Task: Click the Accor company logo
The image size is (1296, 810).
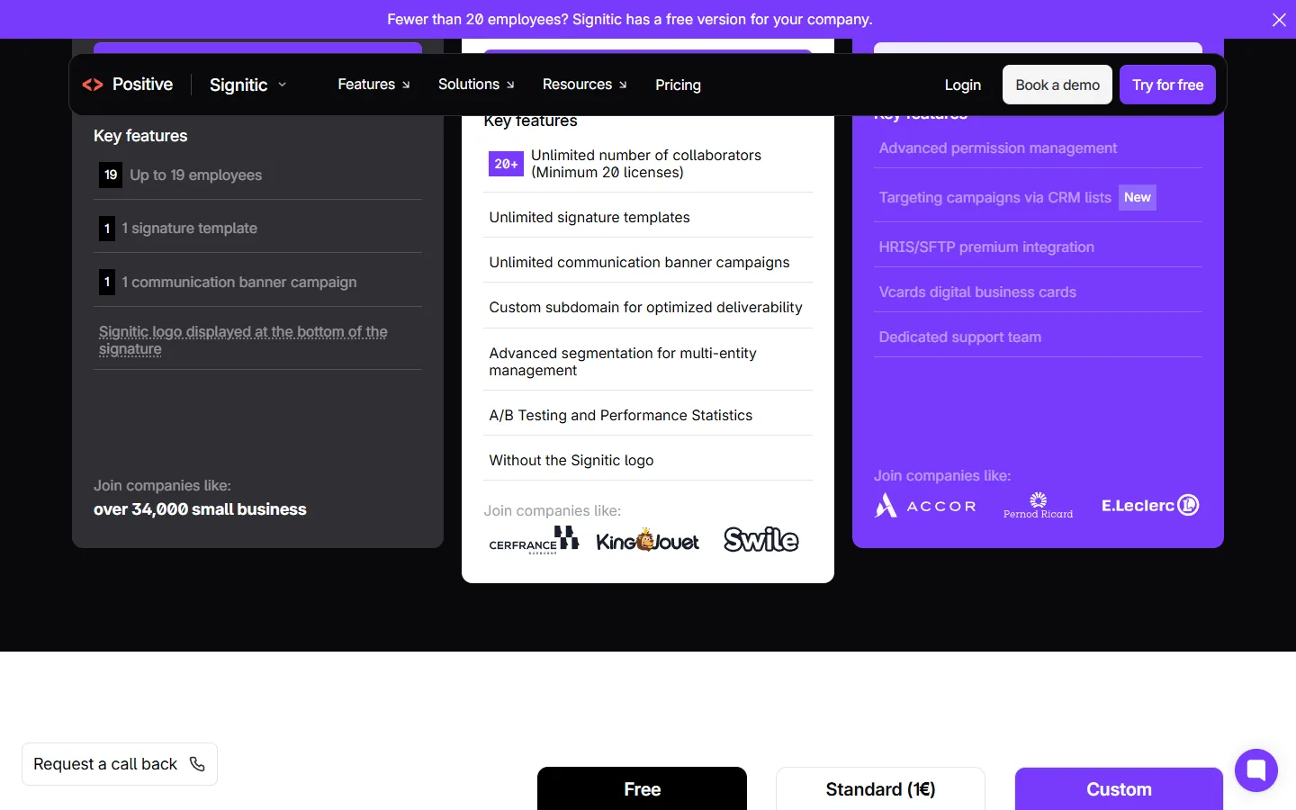Action: (x=925, y=506)
